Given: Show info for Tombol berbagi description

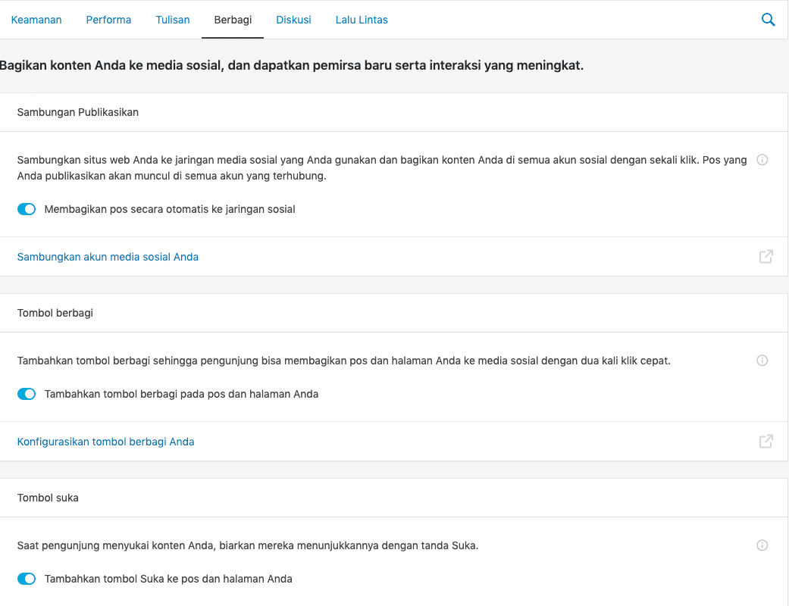Looking at the screenshot, I should coord(762,361).
